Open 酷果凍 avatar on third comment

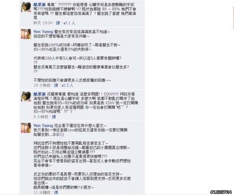pos(26,97)
